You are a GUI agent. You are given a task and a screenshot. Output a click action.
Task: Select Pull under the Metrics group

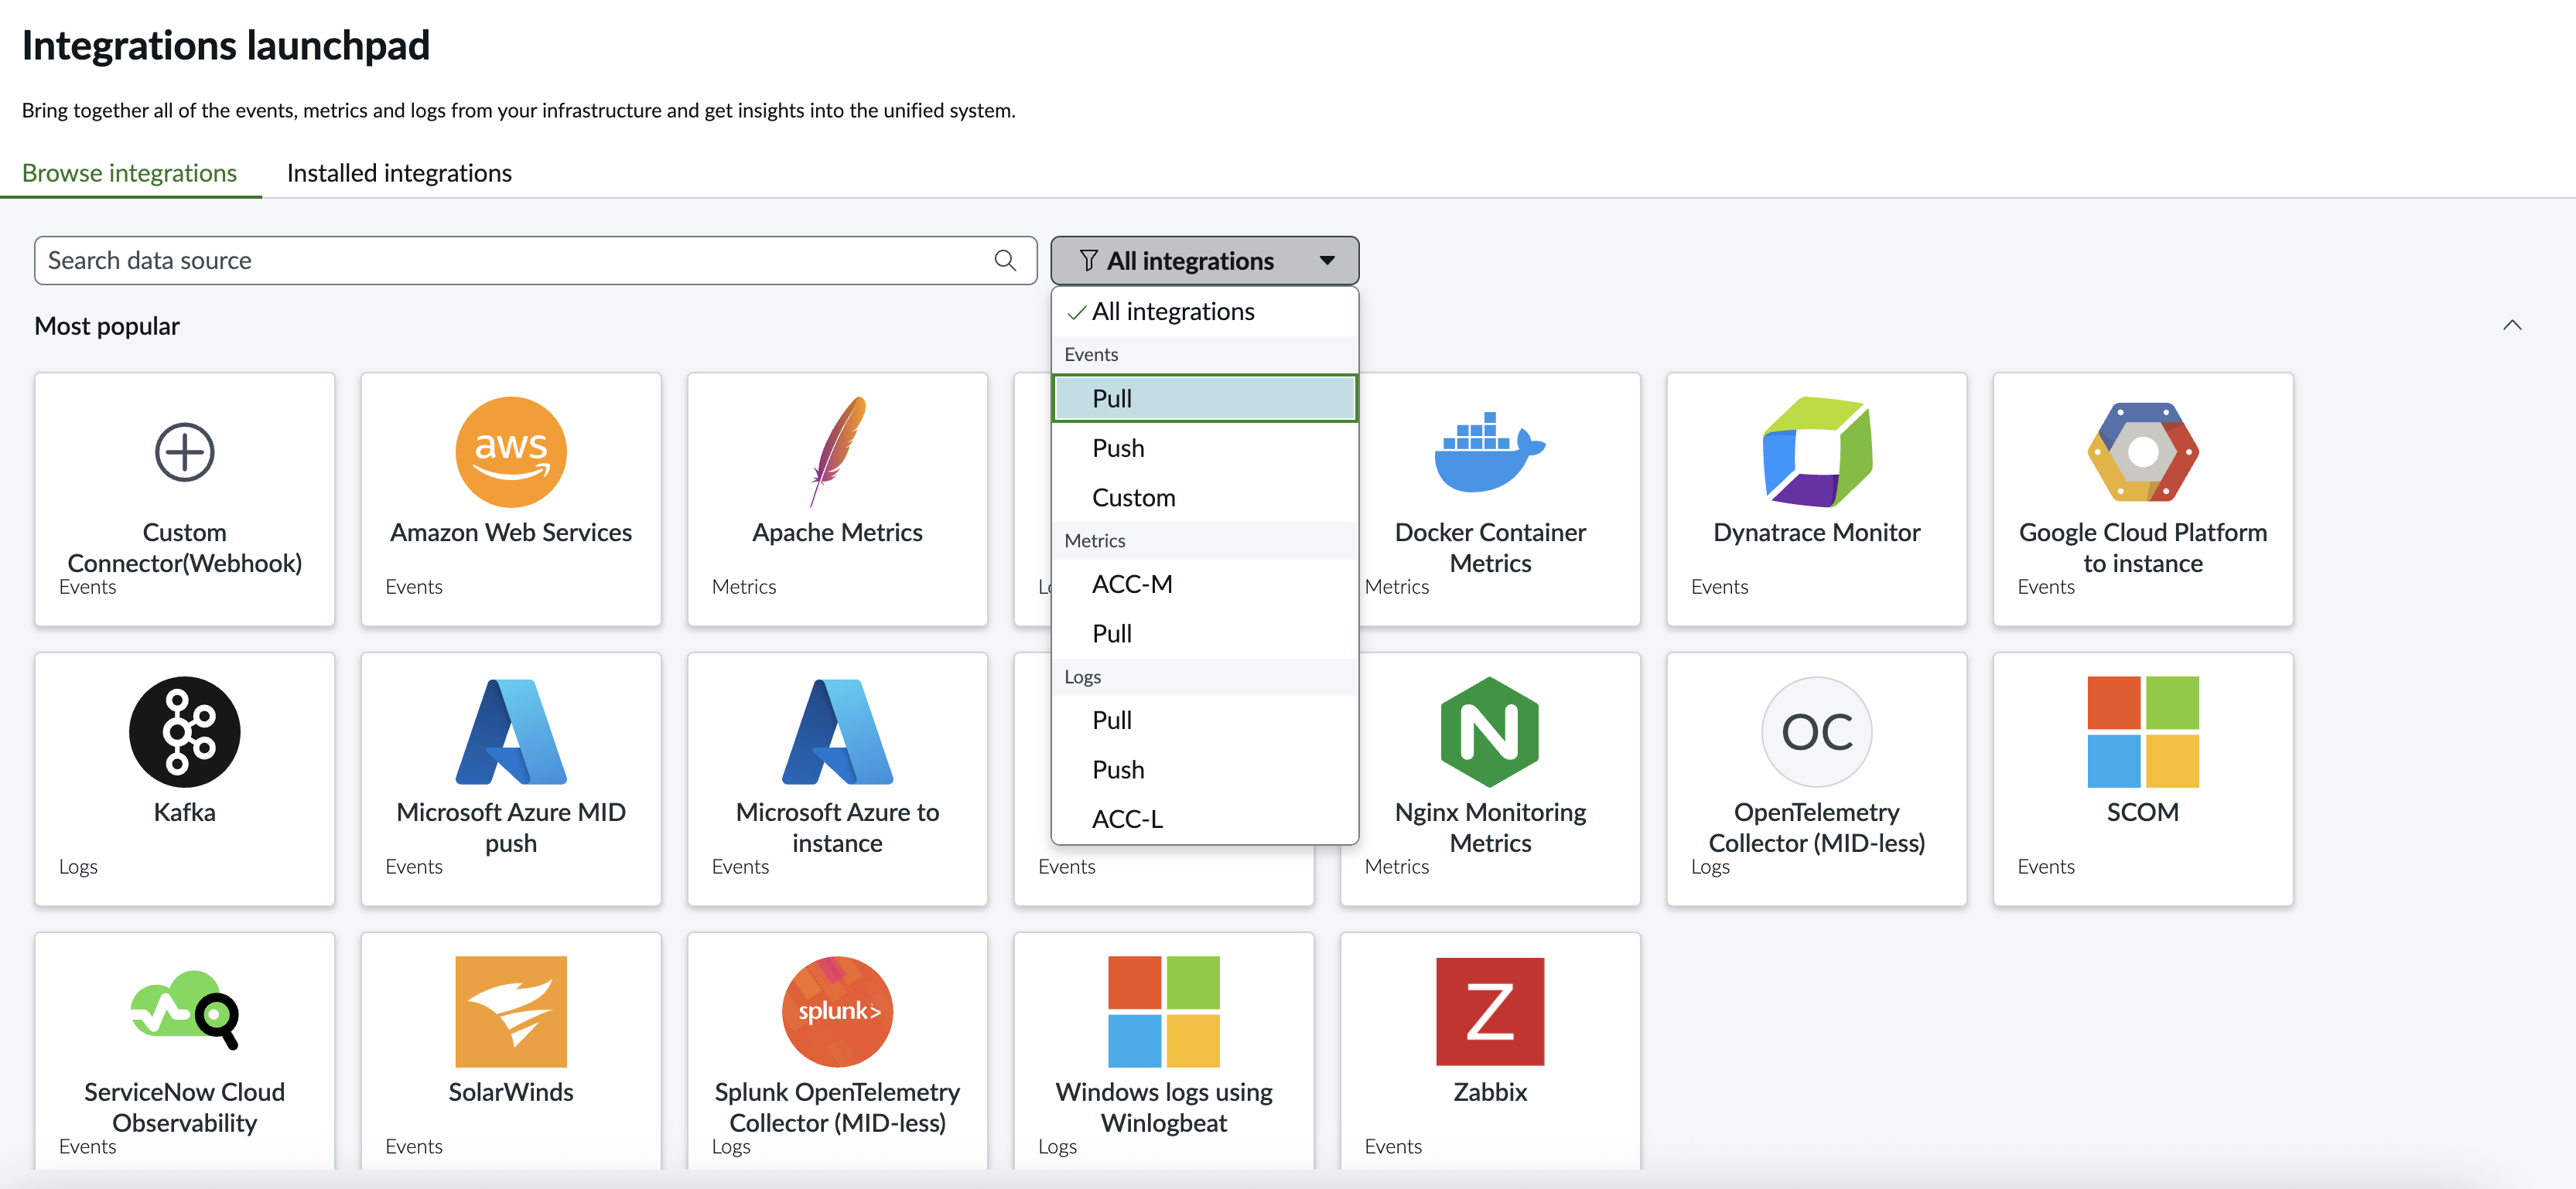pyautogui.click(x=1205, y=633)
